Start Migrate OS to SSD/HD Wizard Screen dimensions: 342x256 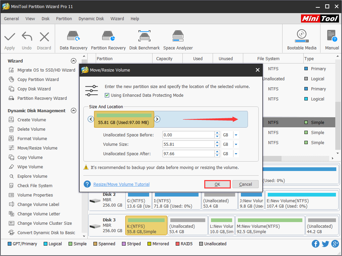(42, 70)
